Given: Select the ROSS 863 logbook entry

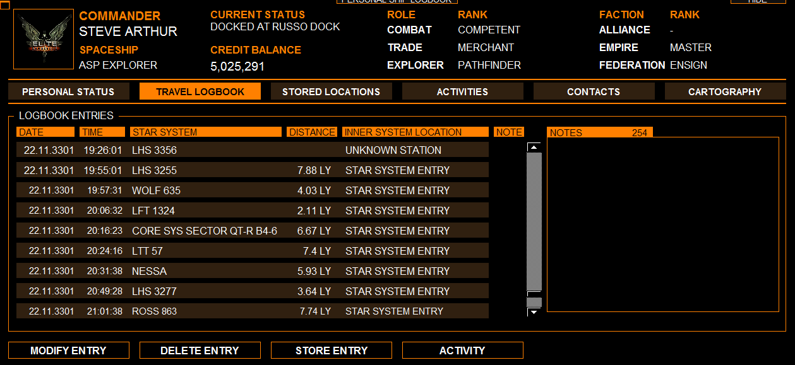Looking at the screenshot, I should point(253,311).
